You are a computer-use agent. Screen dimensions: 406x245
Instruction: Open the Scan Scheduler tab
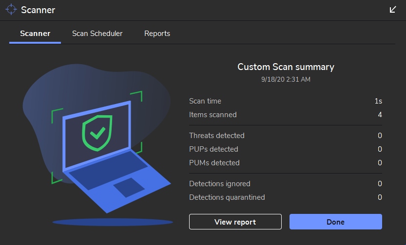[97, 34]
